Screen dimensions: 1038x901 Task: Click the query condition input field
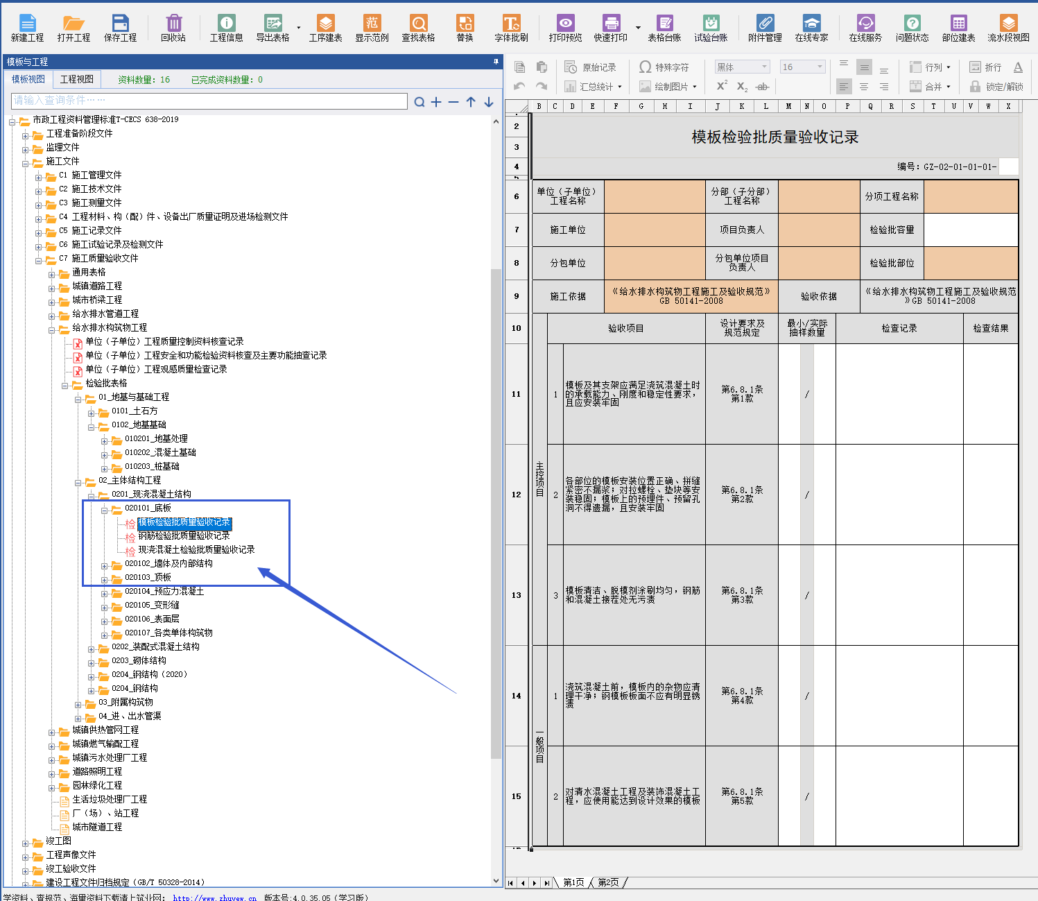click(x=209, y=101)
